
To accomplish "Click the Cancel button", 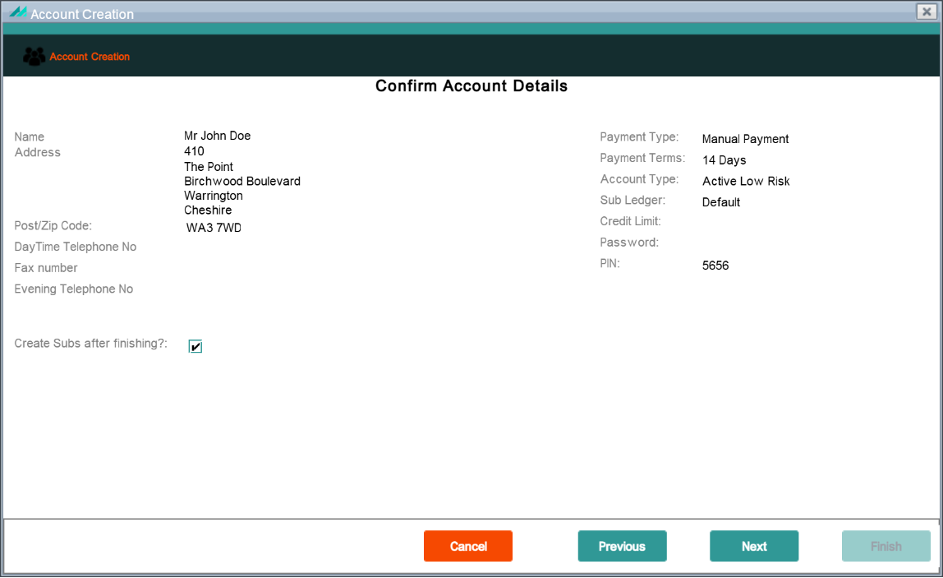I will [x=468, y=546].
